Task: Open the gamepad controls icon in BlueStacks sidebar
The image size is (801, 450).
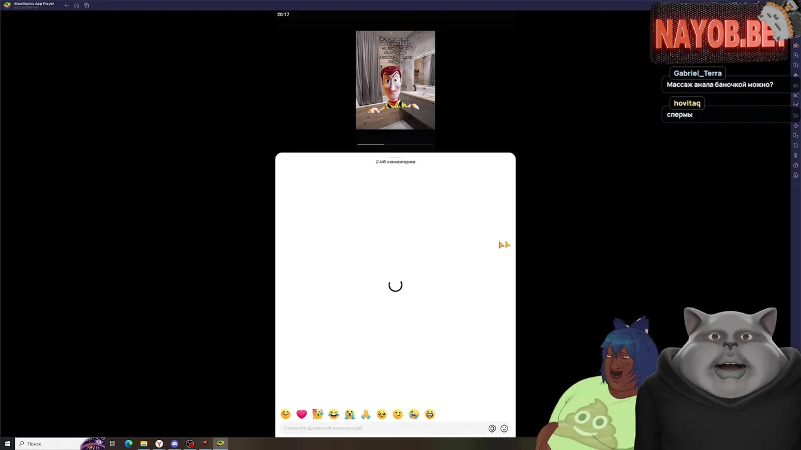Action: (x=795, y=45)
